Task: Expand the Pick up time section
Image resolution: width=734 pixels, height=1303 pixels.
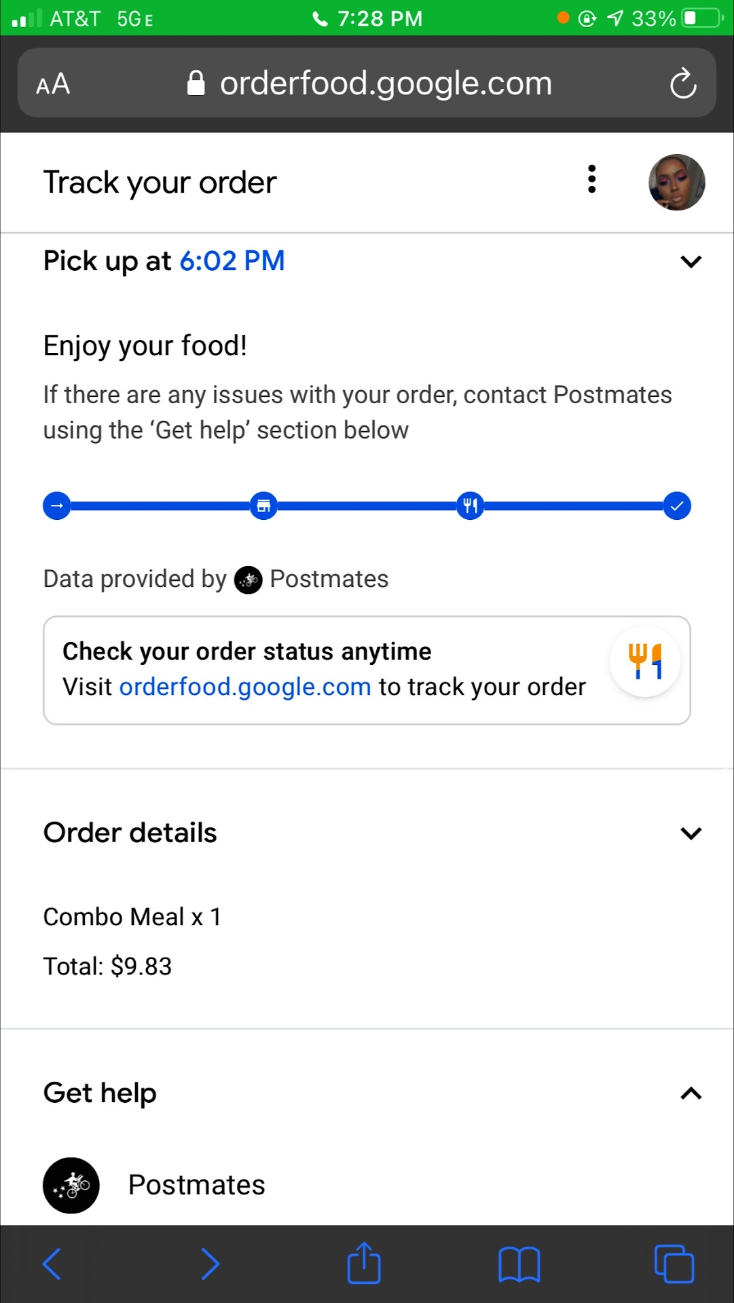Action: pos(691,261)
